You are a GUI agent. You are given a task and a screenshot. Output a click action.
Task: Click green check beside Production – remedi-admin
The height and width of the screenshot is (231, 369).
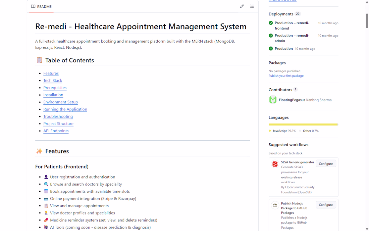pos(271,36)
